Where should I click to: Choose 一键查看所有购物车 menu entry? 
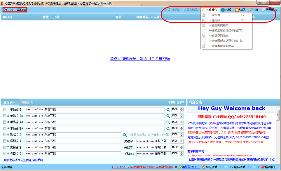226,46
